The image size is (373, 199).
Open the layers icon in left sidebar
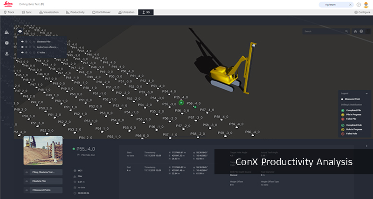coord(7,32)
